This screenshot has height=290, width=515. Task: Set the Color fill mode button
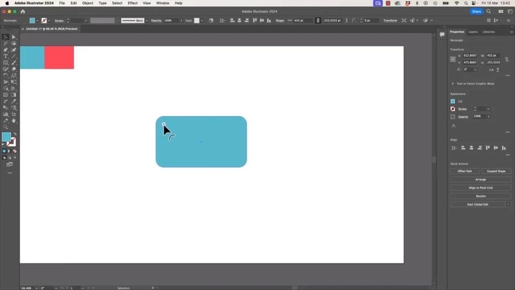(5, 151)
